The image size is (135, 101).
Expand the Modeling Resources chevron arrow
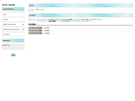coord(23,29)
